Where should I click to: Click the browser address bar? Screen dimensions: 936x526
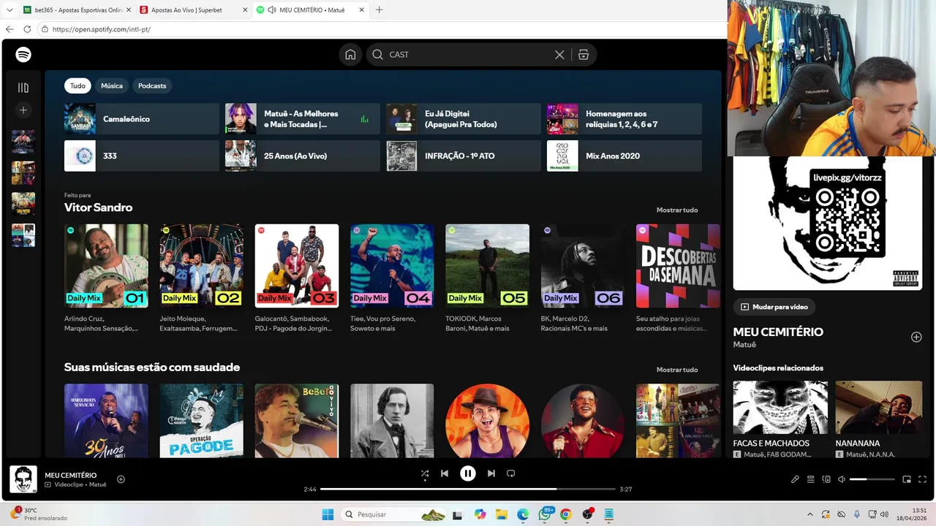[380, 29]
